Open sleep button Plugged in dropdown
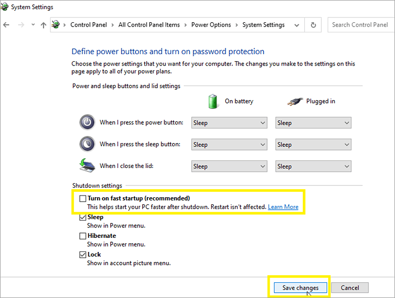The image size is (395, 298). pos(313,145)
